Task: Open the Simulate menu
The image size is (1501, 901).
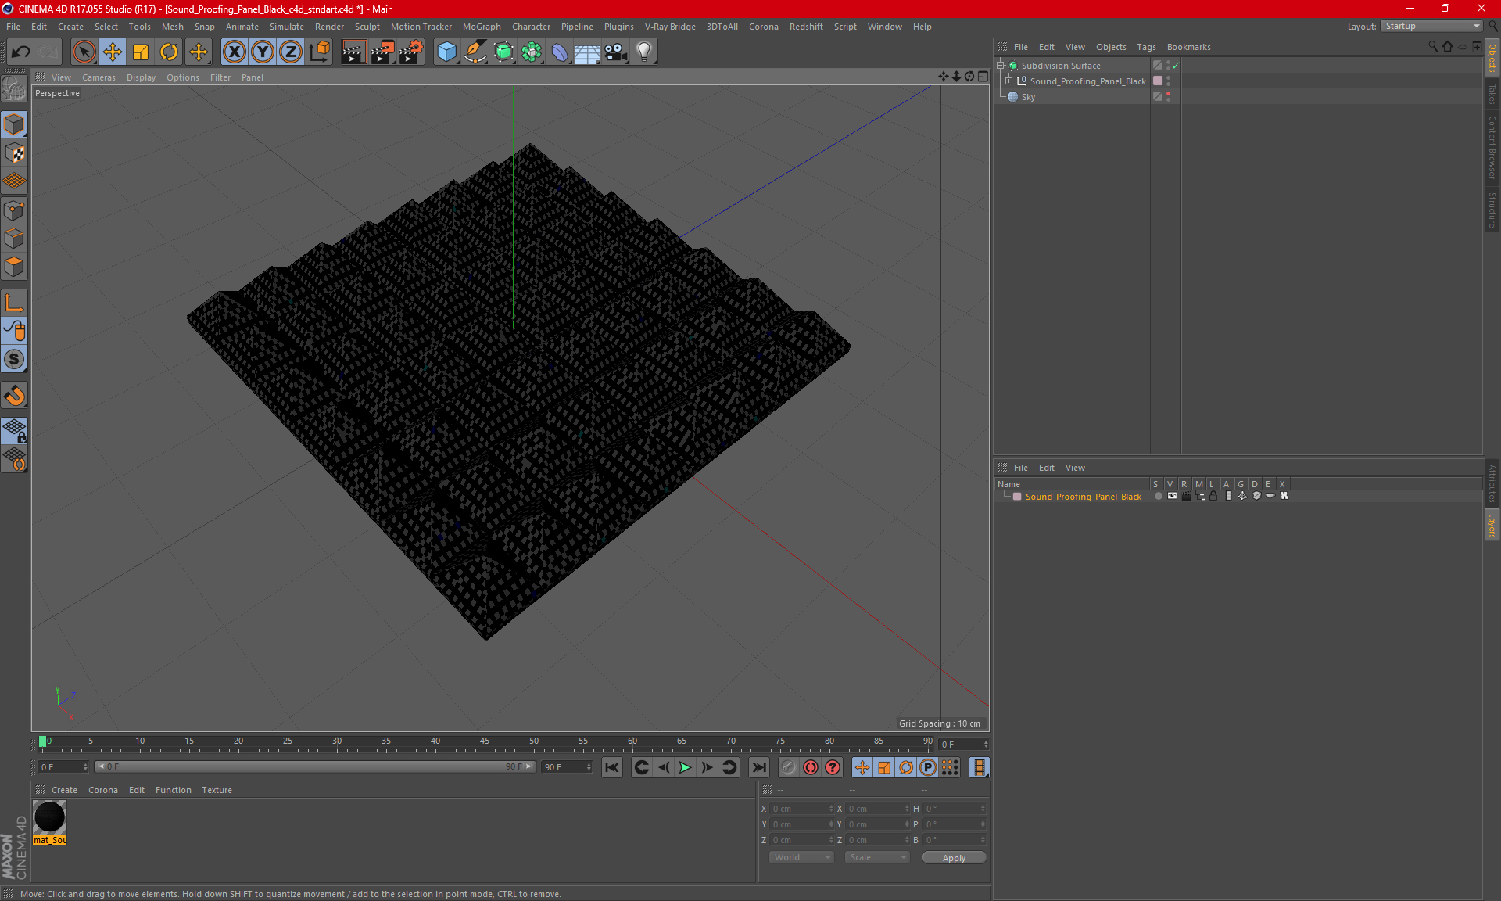Action: point(287,27)
